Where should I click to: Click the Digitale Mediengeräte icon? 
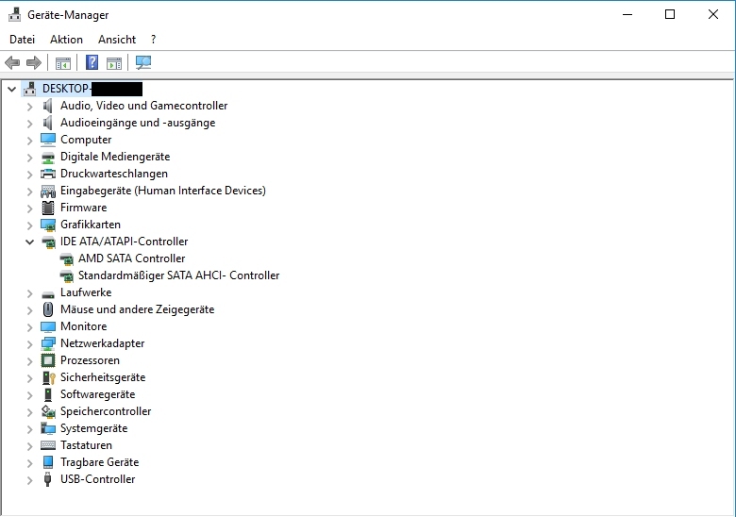[x=48, y=158]
